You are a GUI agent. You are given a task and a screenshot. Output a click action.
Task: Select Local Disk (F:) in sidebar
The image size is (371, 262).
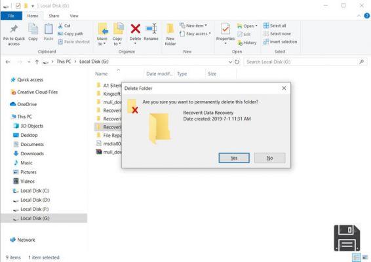(31, 209)
